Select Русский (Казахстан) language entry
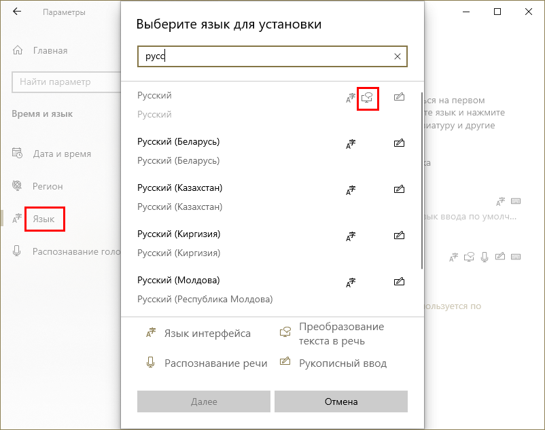This screenshot has height=430, width=545. [180, 188]
